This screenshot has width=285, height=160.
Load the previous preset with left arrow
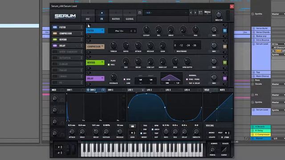(x=191, y=12)
